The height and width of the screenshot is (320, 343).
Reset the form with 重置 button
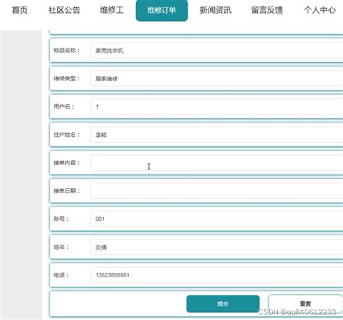(305, 303)
